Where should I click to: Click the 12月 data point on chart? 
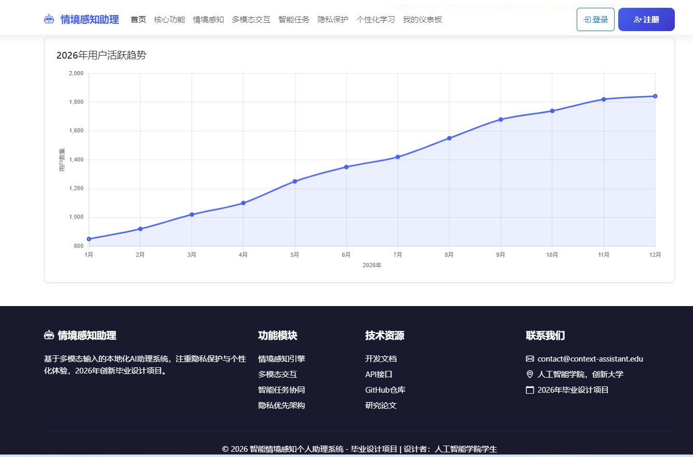click(x=655, y=96)
